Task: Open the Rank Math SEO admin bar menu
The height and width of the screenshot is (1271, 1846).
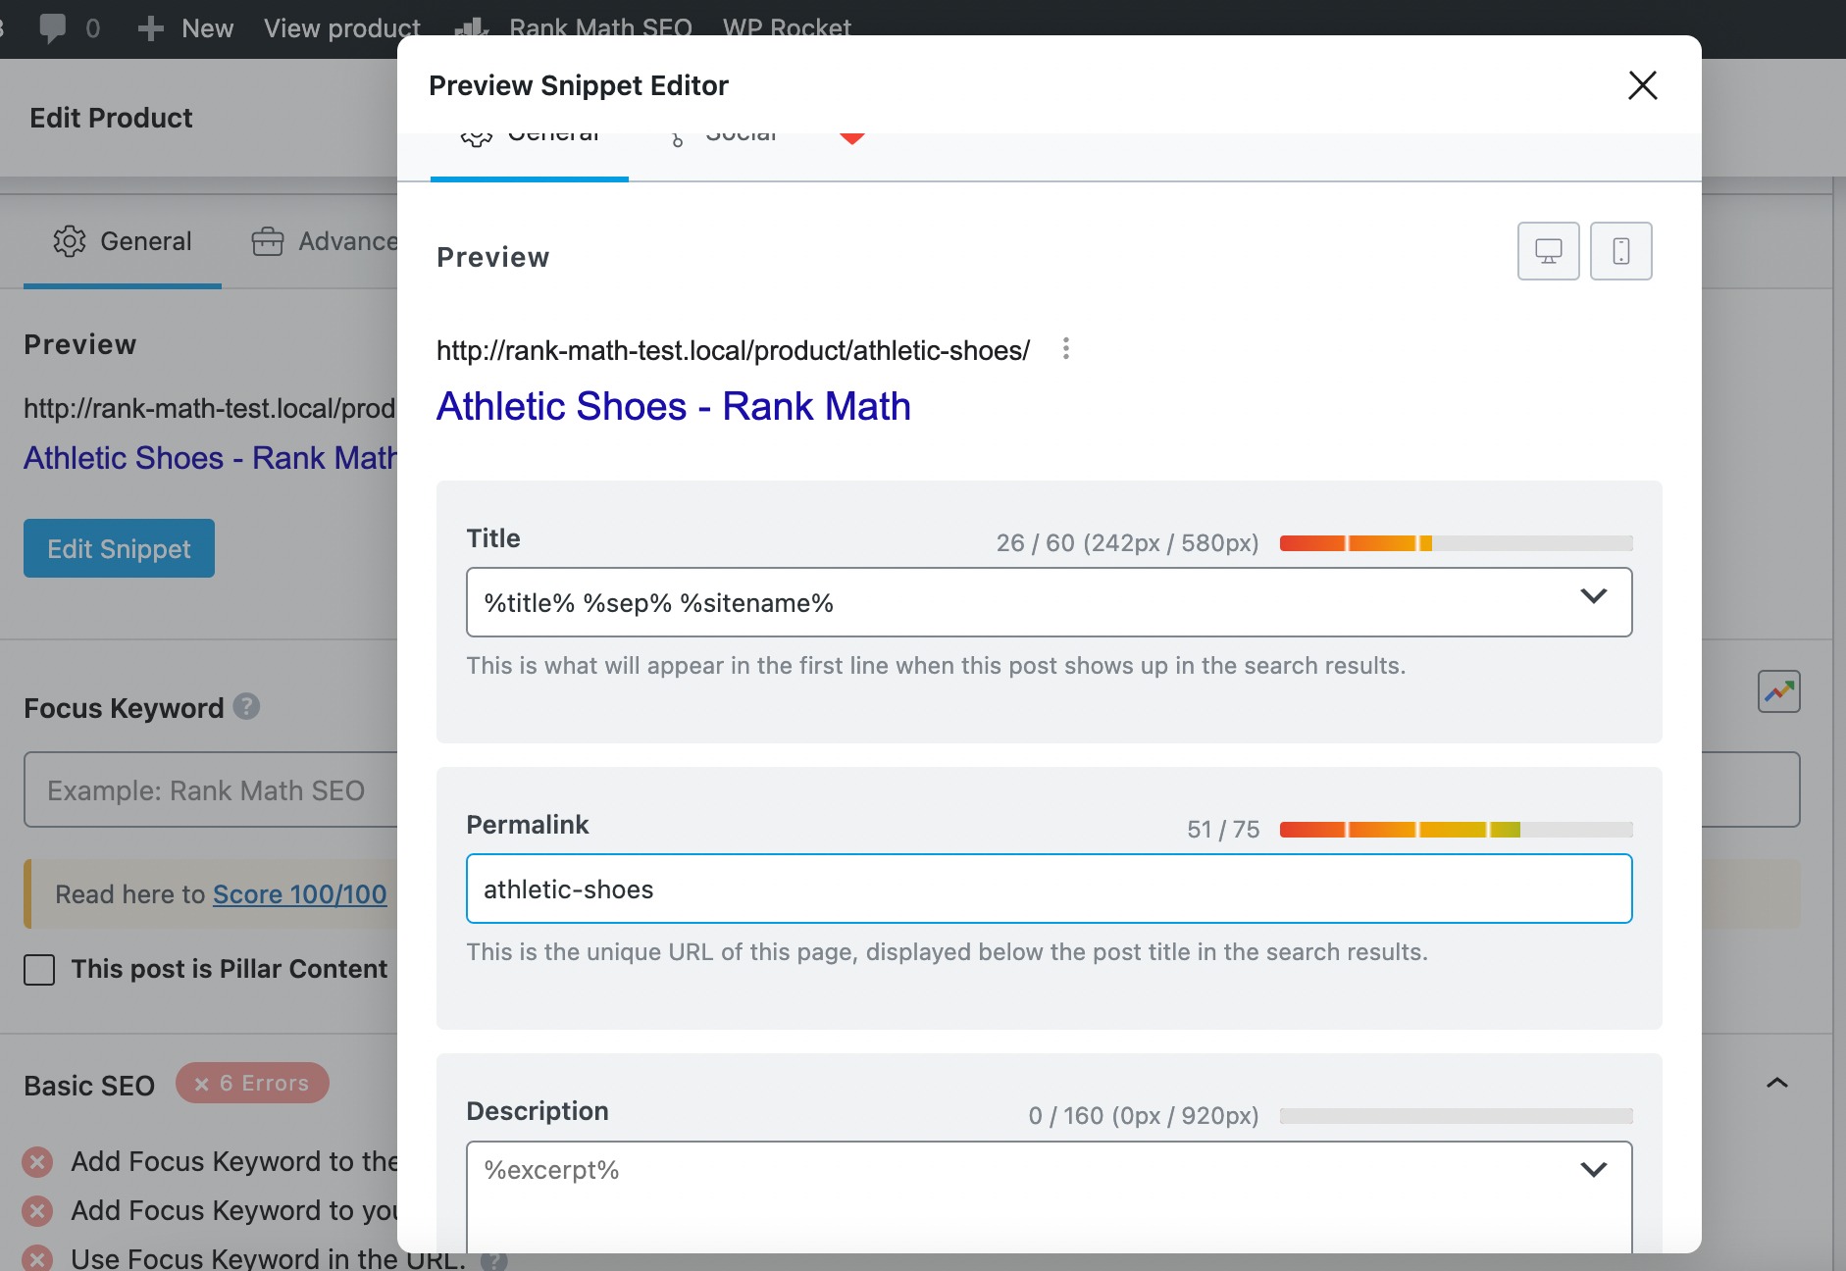Action: (600, 26)
